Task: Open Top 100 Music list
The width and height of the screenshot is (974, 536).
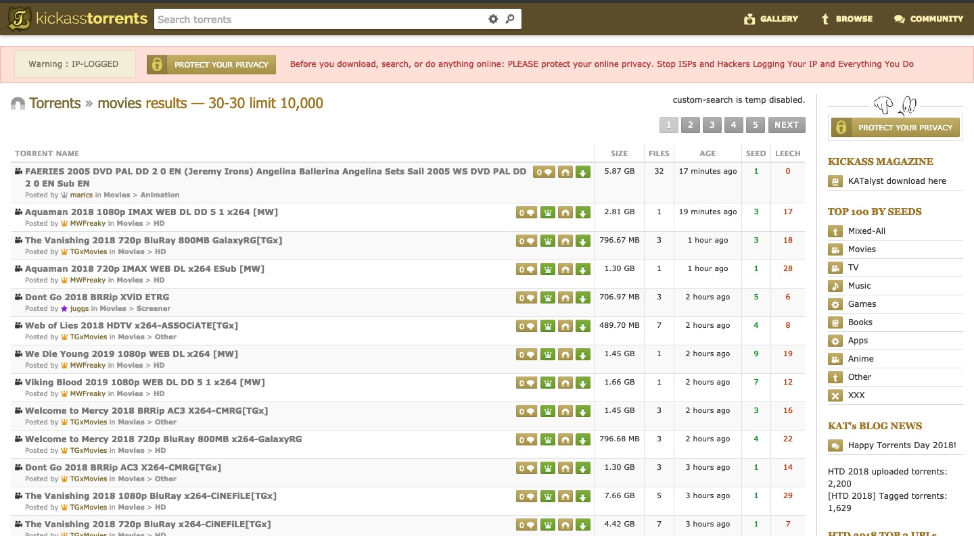Action: point(860,285)
